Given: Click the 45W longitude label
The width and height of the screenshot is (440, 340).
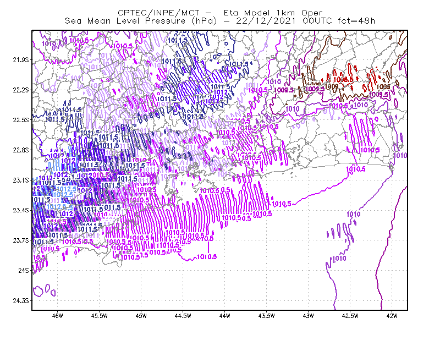Looking at the screenshot, I should (x=141, y=316).
